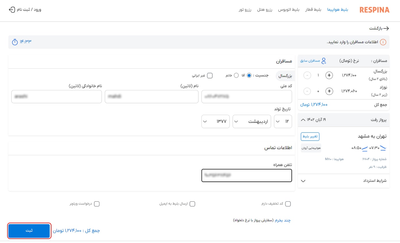Click the RESPINA logo
The height and width of the screenshot is (243, 400).
374,9
